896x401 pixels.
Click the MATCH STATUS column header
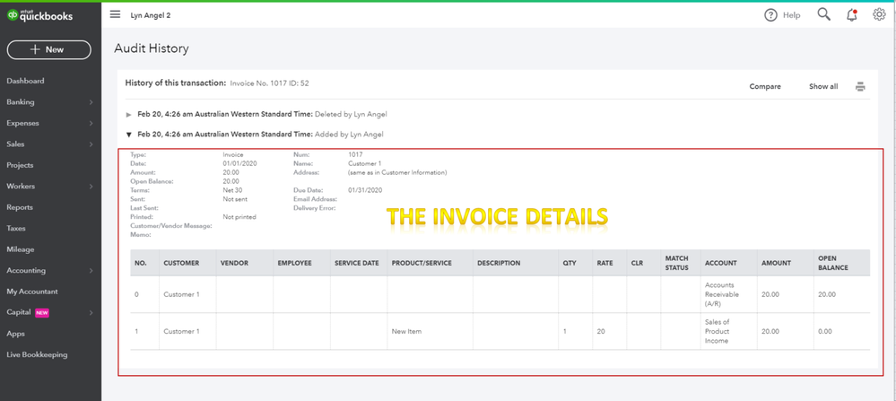click(676, 264)
